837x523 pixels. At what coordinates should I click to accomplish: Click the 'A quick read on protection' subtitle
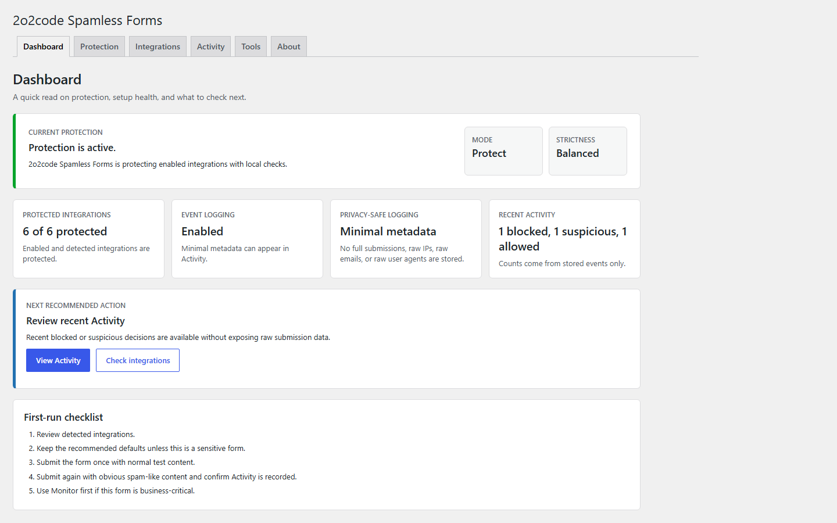pos(130,97)
